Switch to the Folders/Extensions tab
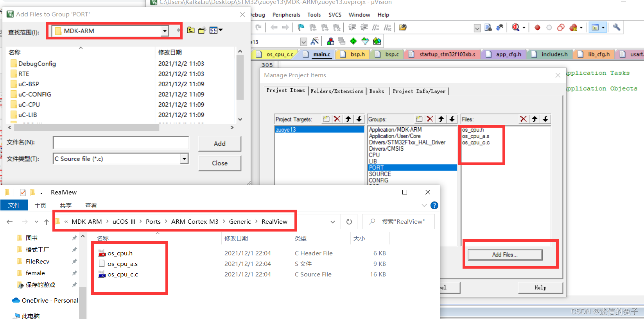Screen dimensions: 644x319 (x=337, y=91)
